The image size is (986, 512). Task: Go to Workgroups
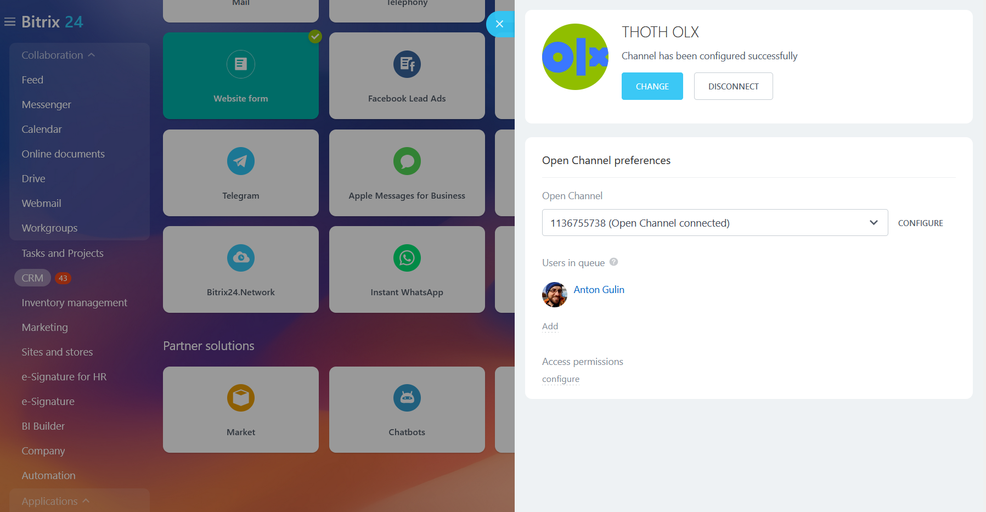[x=49, y=228]
